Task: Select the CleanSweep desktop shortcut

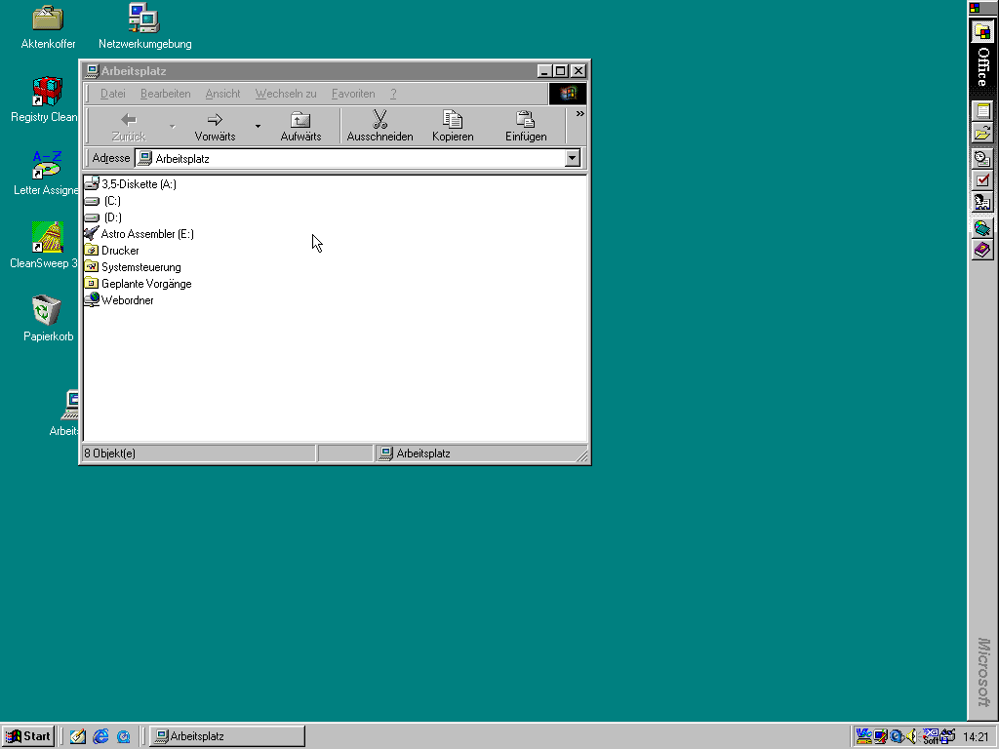Action: point(47,238)
